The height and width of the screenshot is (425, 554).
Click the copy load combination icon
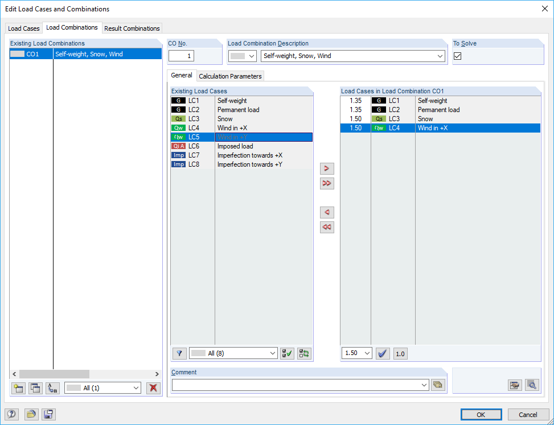pyautogui.click(x=35, y=388)
